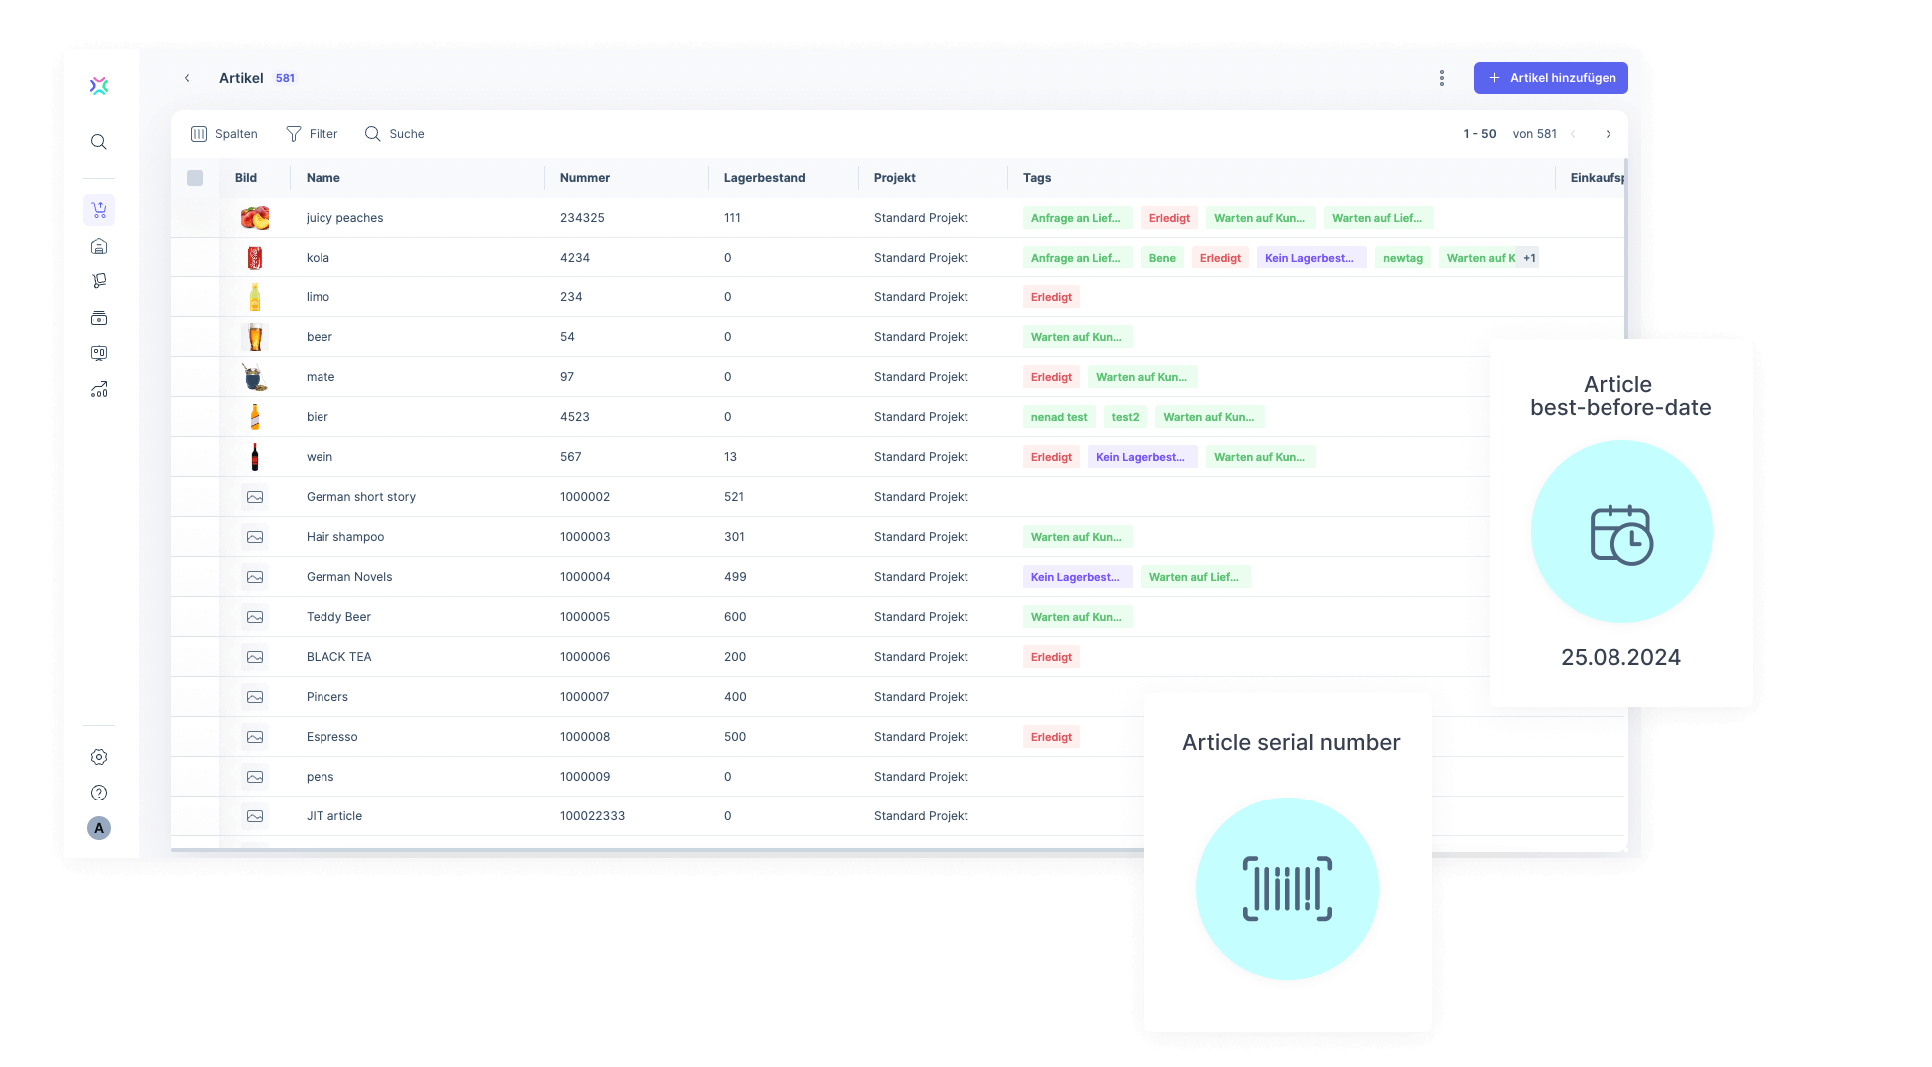
Task: Open the limo bottle thumbnail
Action: click(x=255, y=297)
